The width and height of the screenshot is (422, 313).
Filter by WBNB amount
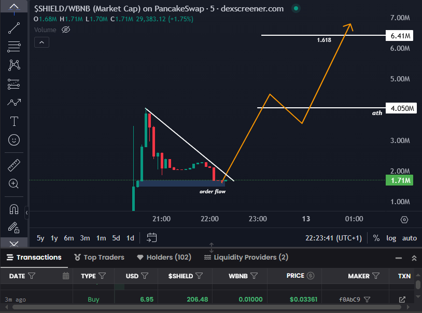[254, 276]
